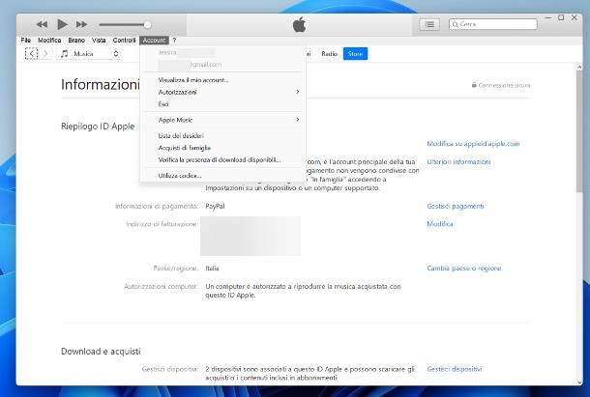Go forward with the right chevron button

click(45, 54)
